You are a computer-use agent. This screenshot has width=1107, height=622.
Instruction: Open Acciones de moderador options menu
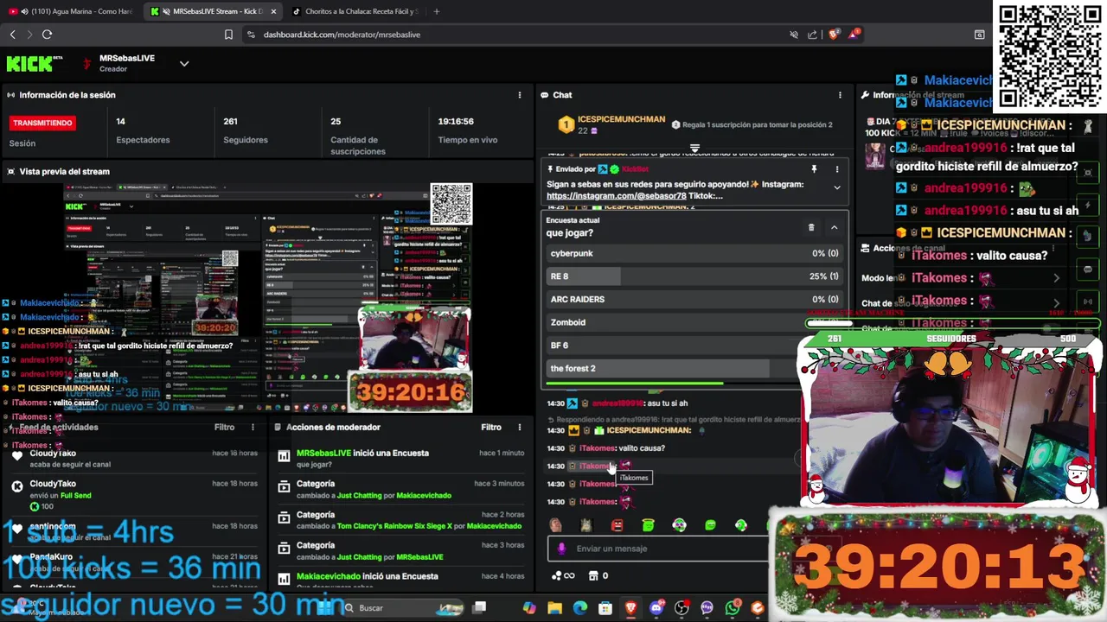[x=520, y=427]
